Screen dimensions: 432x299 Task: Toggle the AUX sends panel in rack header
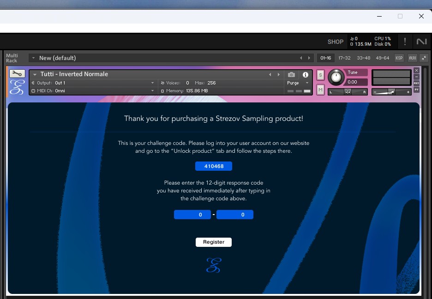(412, 58)
